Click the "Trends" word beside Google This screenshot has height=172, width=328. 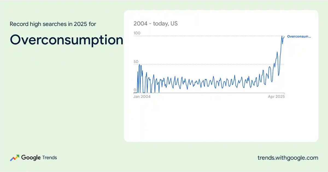tap(49, 158)
